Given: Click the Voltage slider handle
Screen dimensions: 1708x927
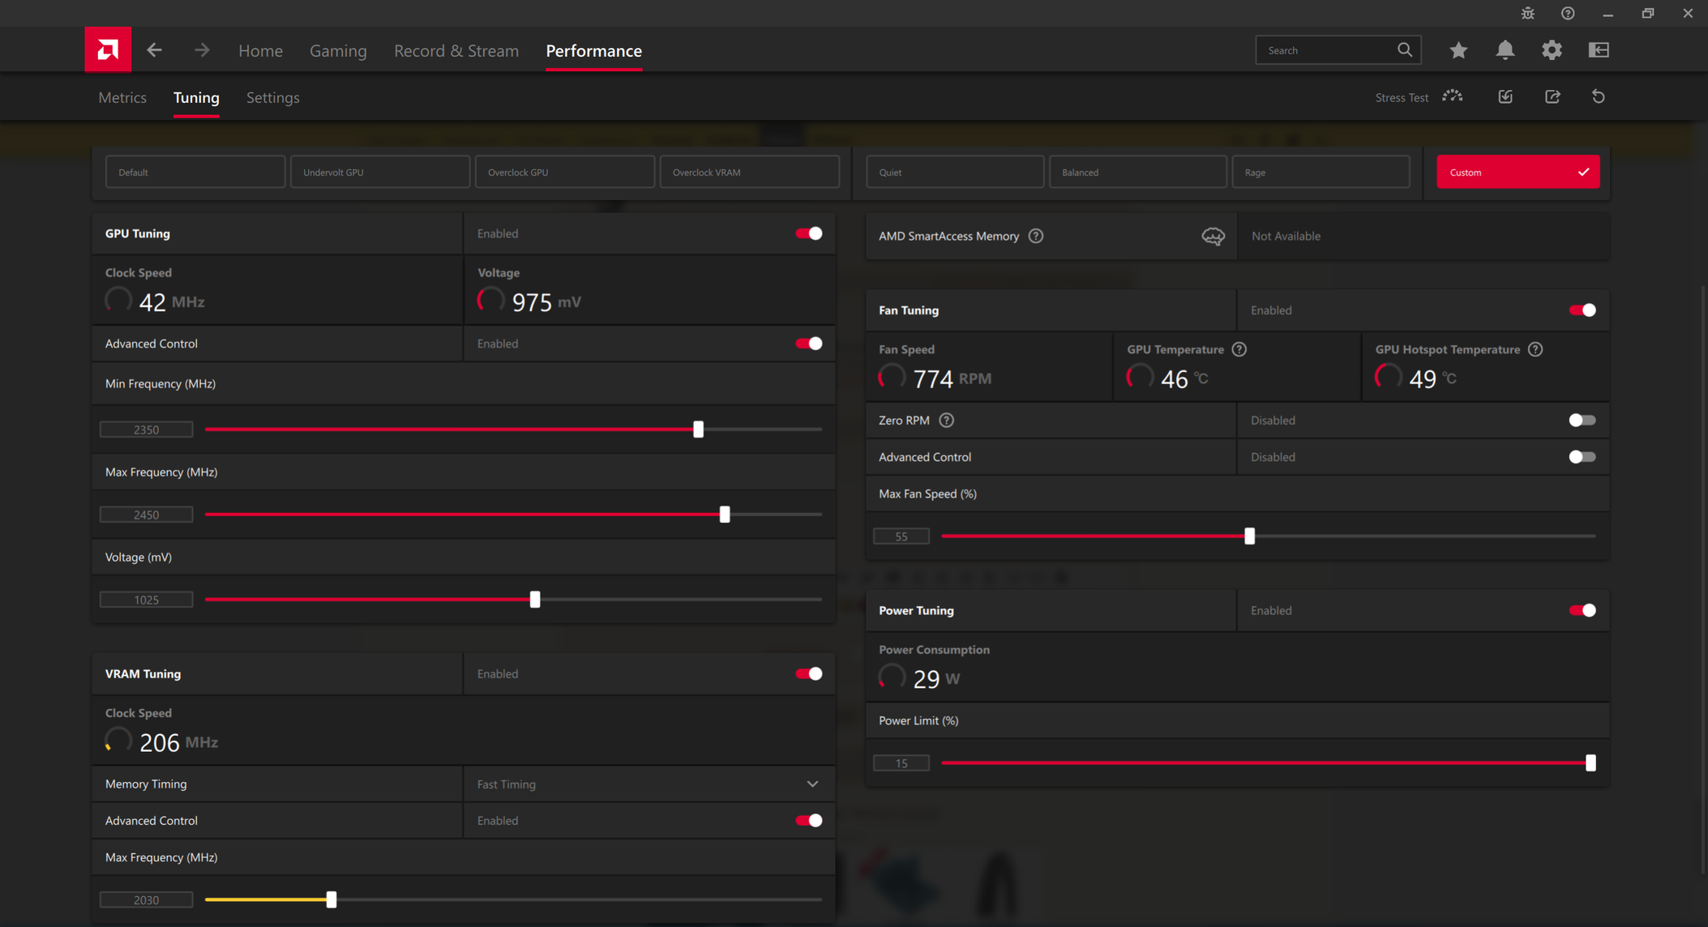Looking at the screenshot, I should [535, 599].
